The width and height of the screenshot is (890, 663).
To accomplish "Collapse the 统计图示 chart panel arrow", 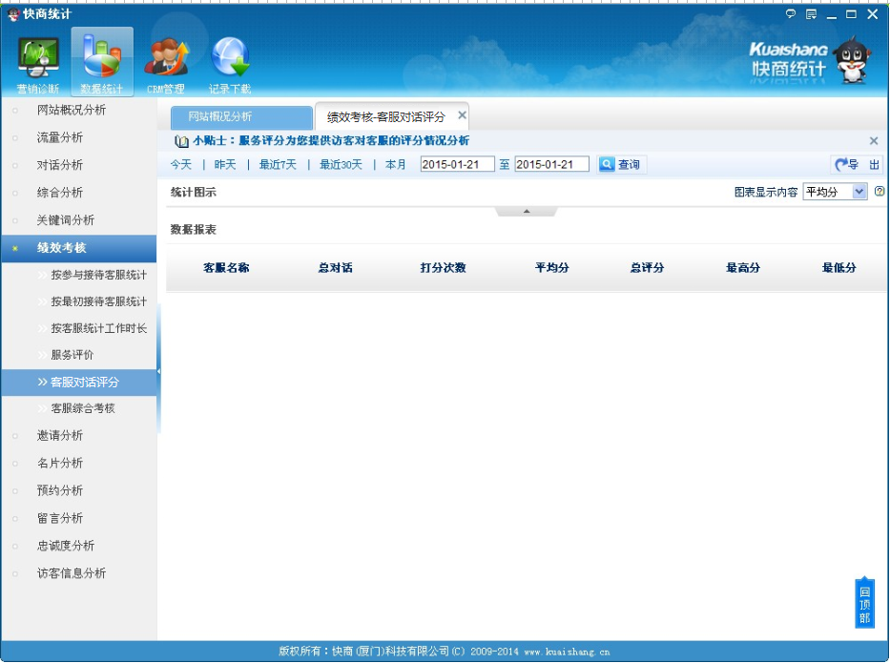I will [526, 211].
